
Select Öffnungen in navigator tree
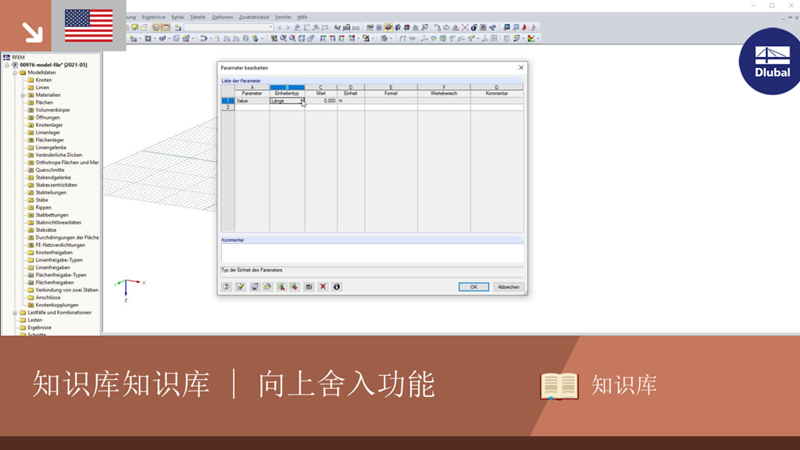coord(48,117)
